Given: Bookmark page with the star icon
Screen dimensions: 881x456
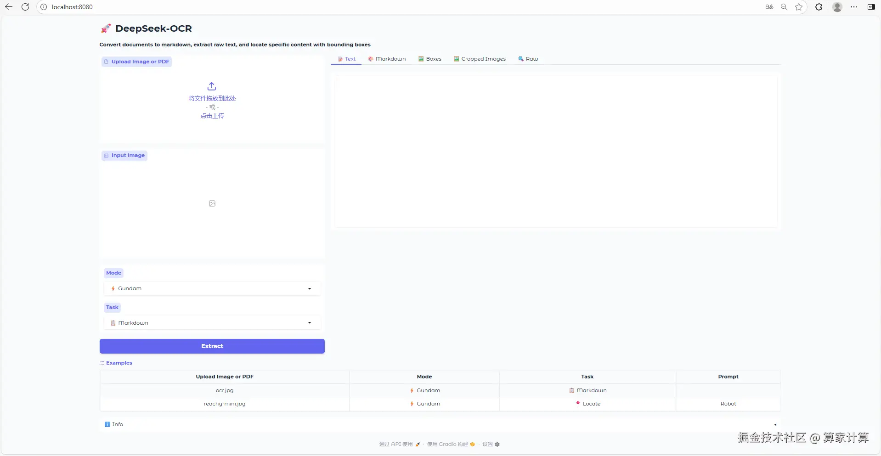Looking at the screenshot, I should (x=799, y=7).
